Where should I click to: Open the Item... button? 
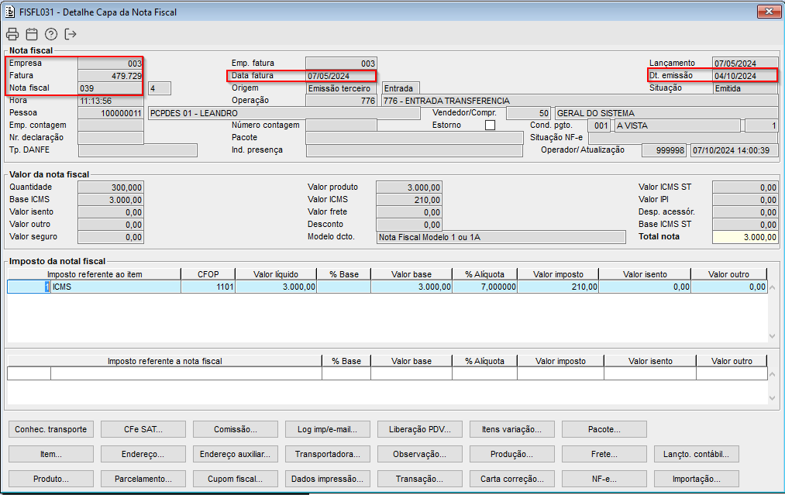(x=51, y=454)
